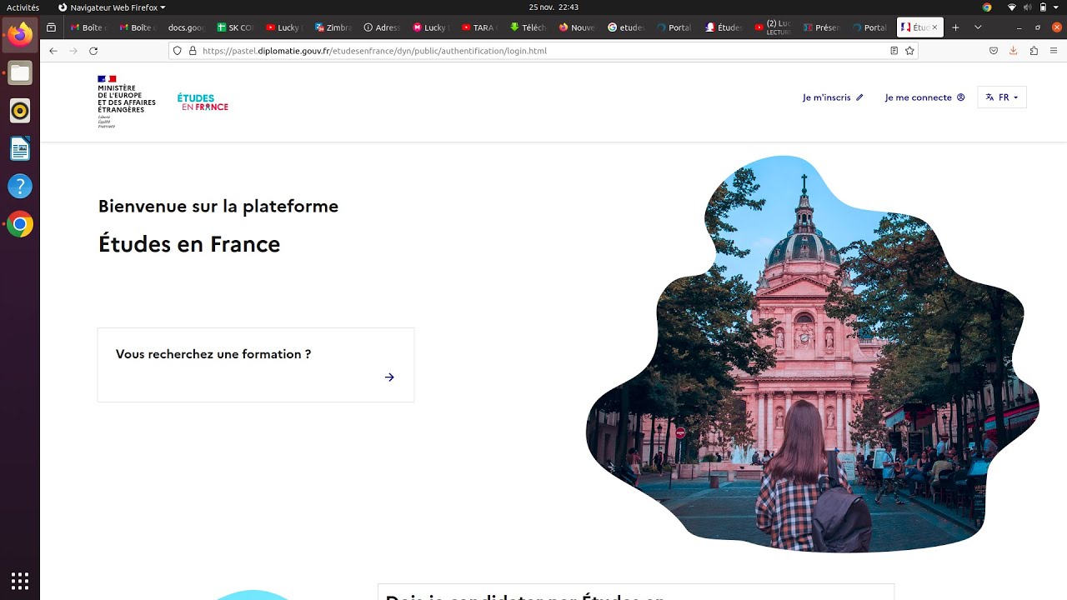Image resolution: width=1067 pixels, height=600 pixels.
Task: Switch to the (2) Luc LECTURE tab
Action: 771,27
